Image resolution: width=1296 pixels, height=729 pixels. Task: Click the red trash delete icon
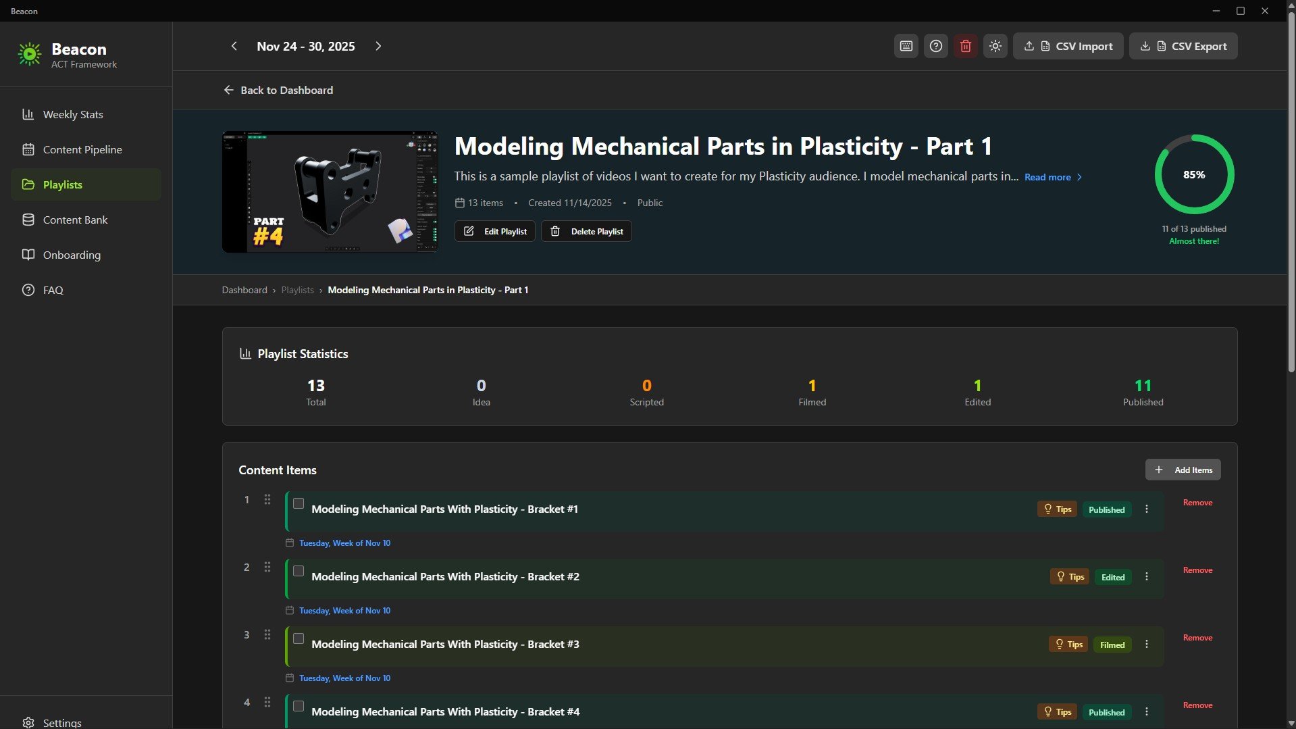click(965, 46)
